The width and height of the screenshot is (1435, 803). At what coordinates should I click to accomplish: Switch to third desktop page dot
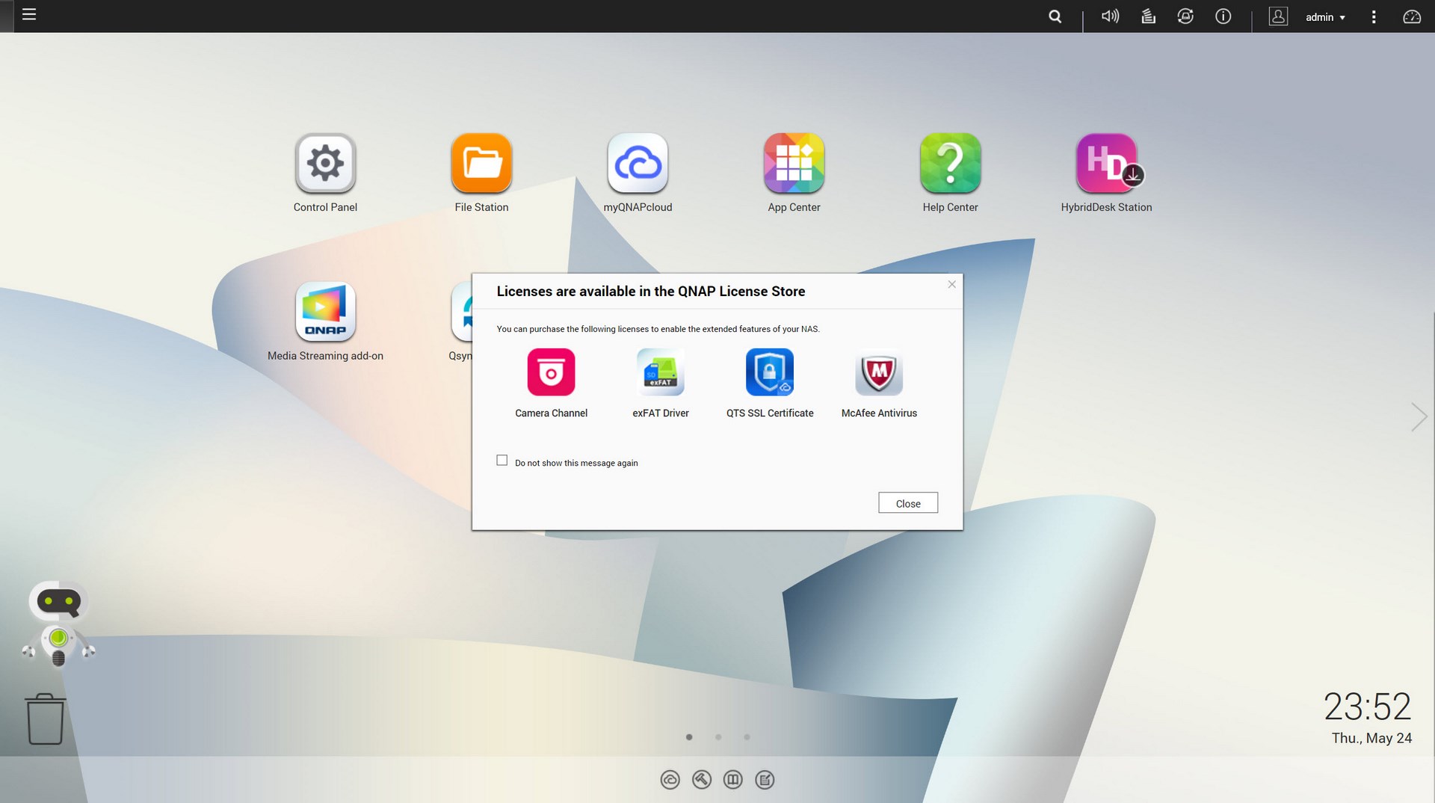(x=747, y=737)
